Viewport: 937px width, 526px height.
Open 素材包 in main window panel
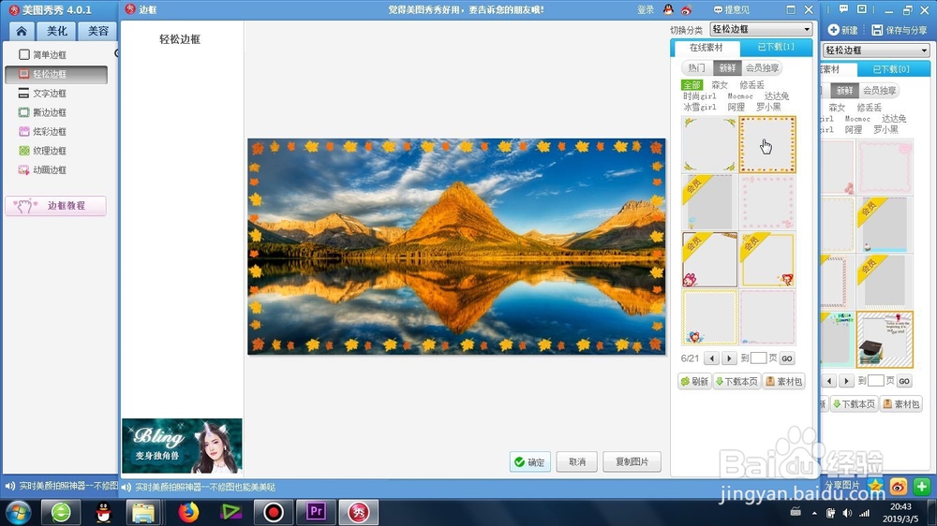click(x=901, y=404)
